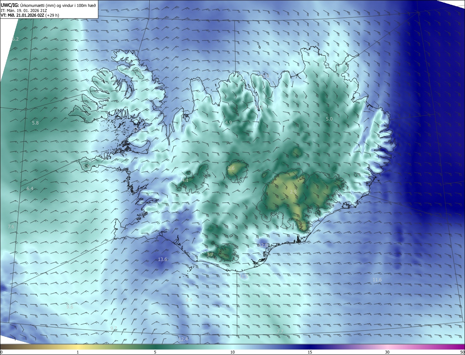The width and height of the screenshot is (465, 355).
Task: Click the 5.8 value label over the sea
Action: click(35, 123)
